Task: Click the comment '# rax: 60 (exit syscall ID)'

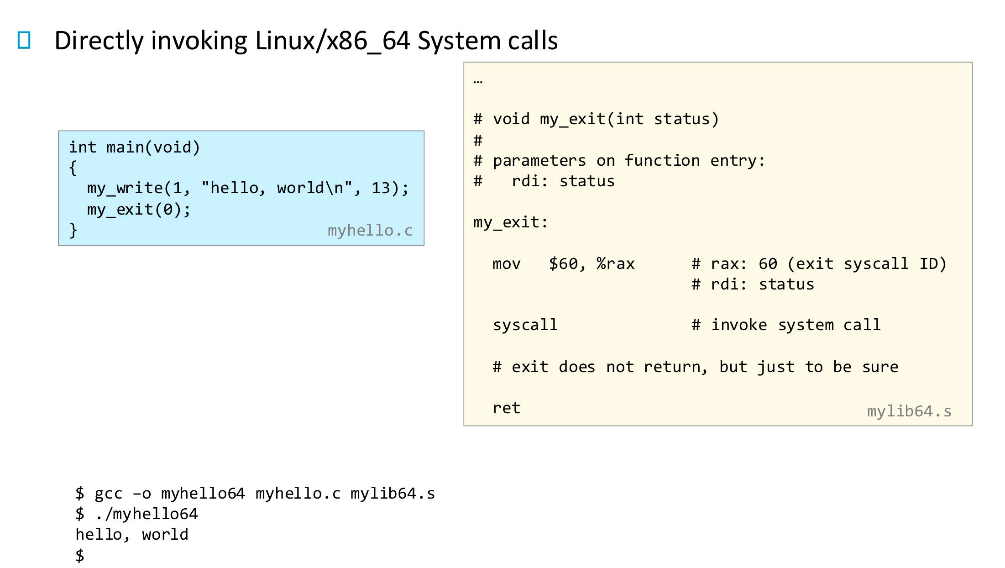Action: 819,263
